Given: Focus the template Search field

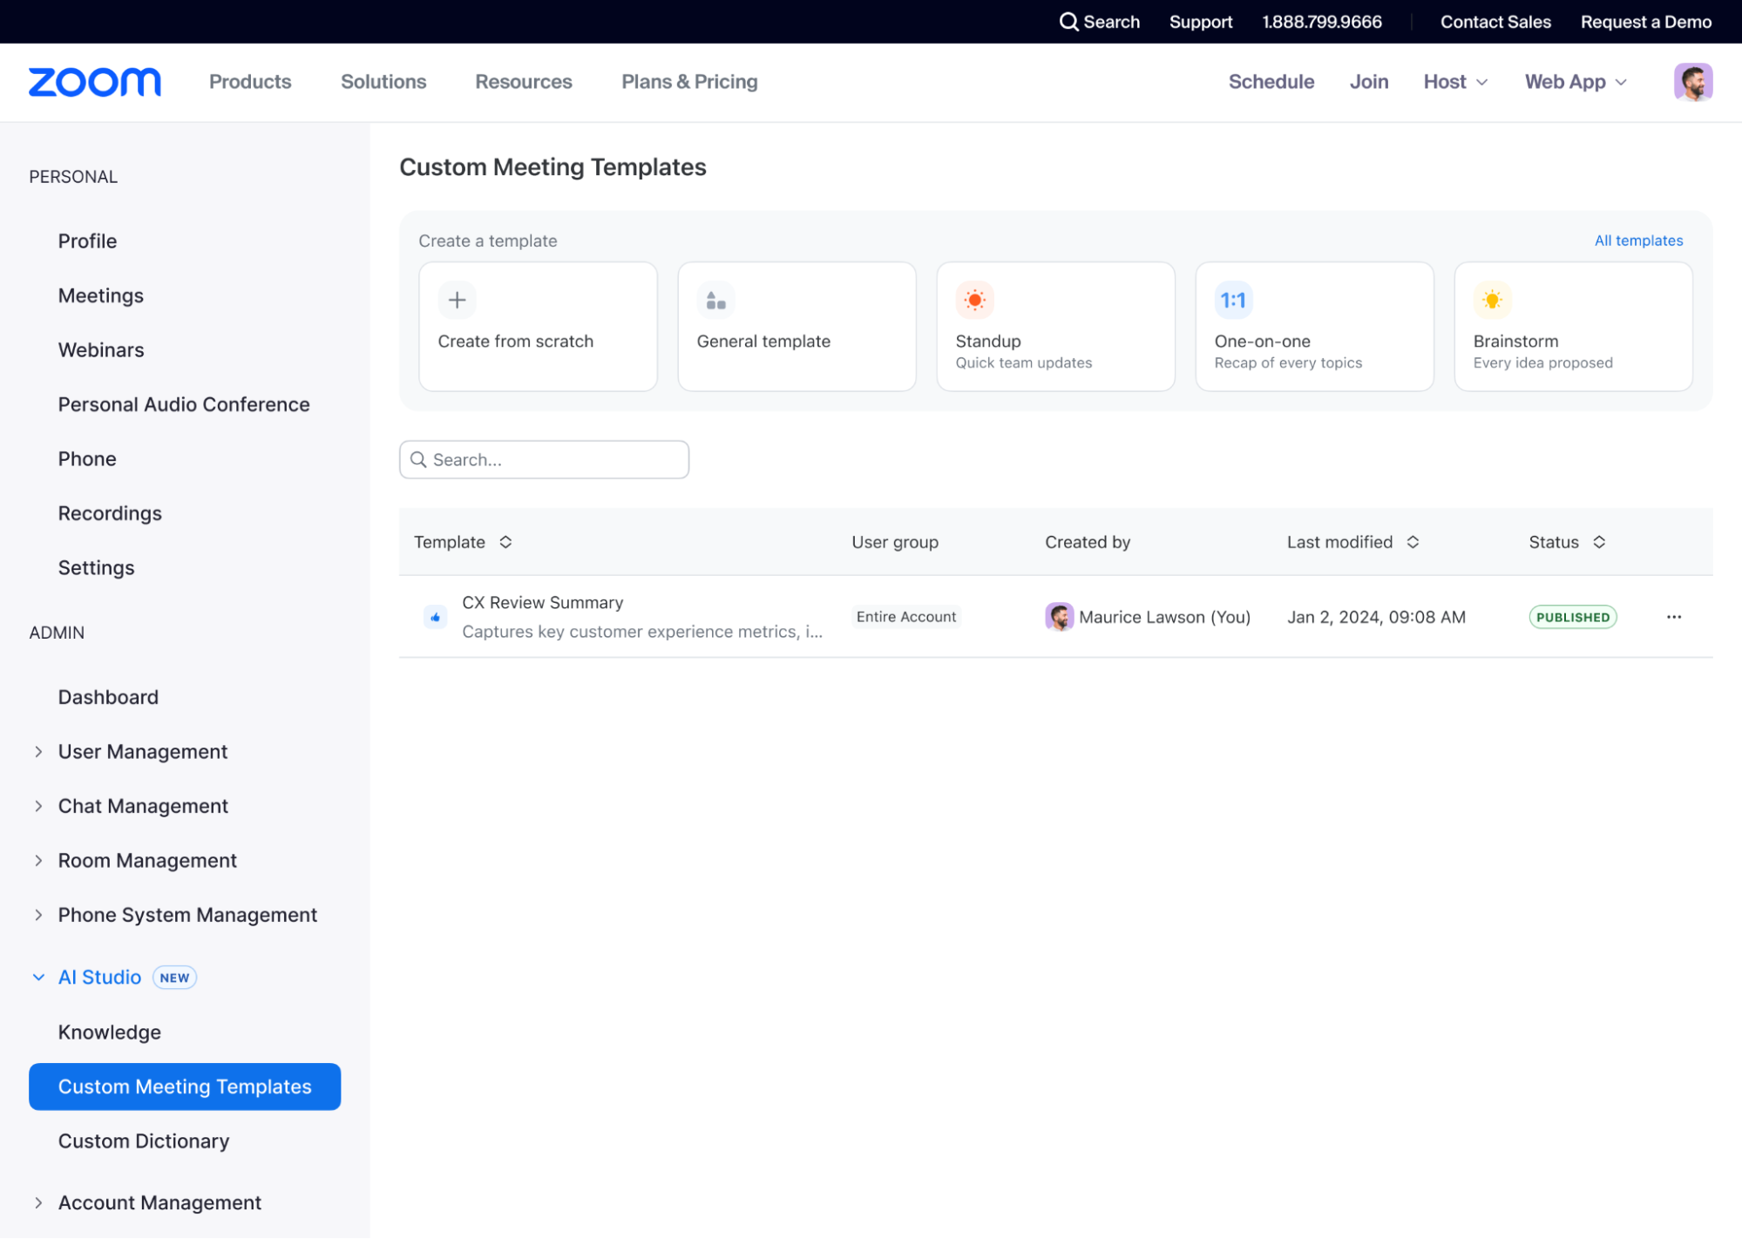Looking at the screenshot, I should (544, 460).
